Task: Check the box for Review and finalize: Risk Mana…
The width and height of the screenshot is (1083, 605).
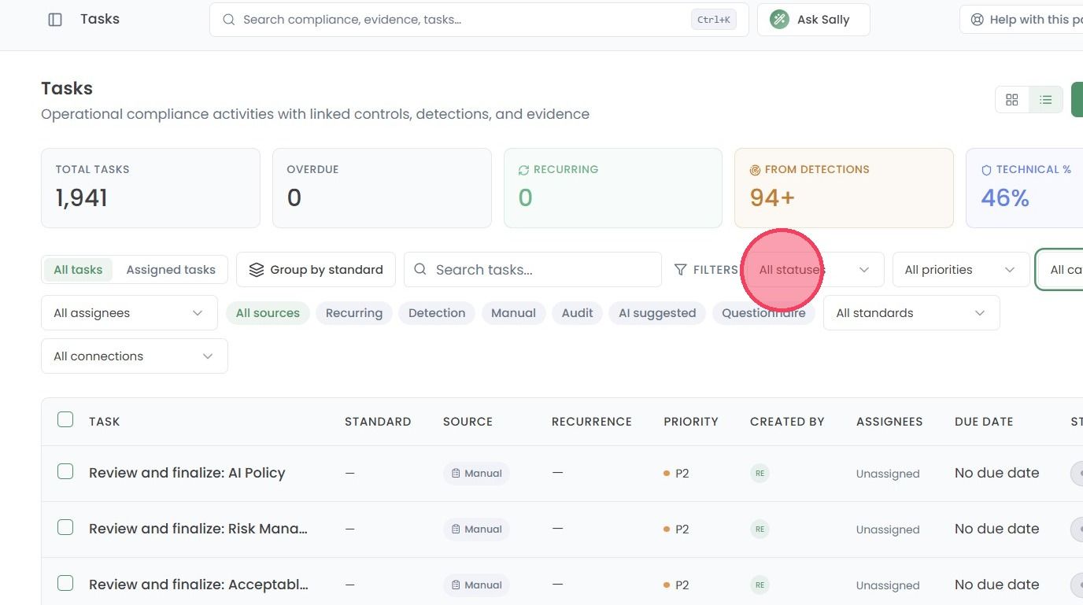Action: 65,528
